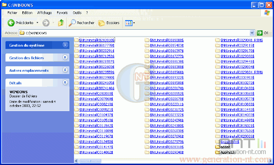
Task: Open the $NtUninstallKB821557$ folder link
Action: coord(97,61)
